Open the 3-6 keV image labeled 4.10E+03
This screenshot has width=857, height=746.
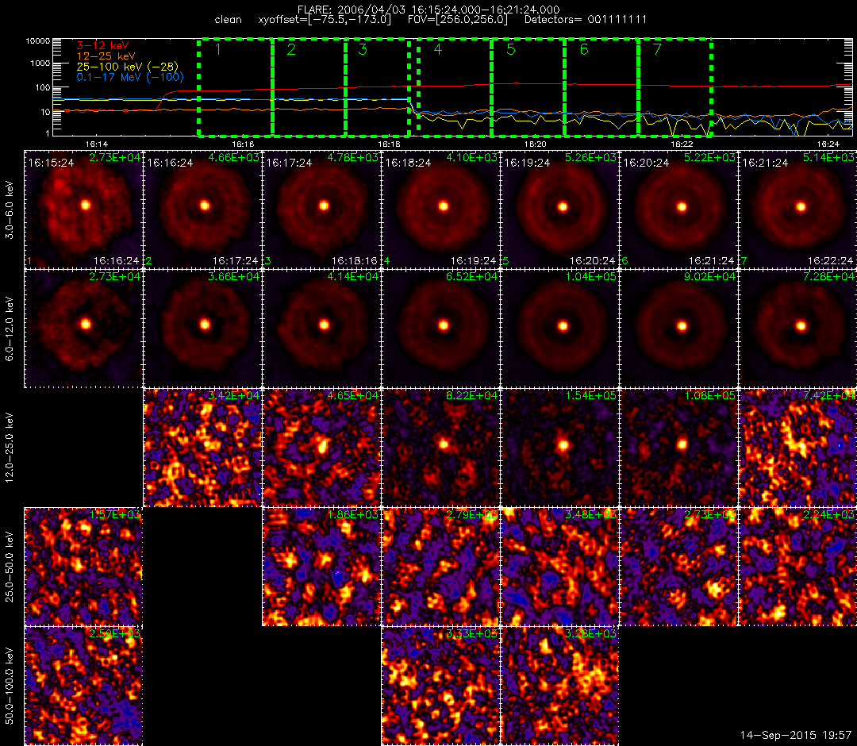440,210
